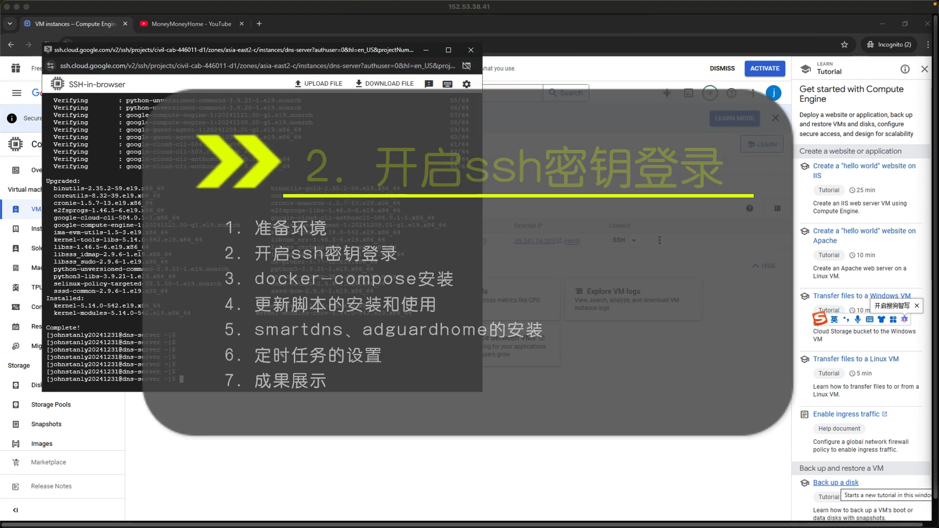The width and height of the screenshot is (939, 528).
Task: Click the Sogou voice input microphone
Action: 858,319
